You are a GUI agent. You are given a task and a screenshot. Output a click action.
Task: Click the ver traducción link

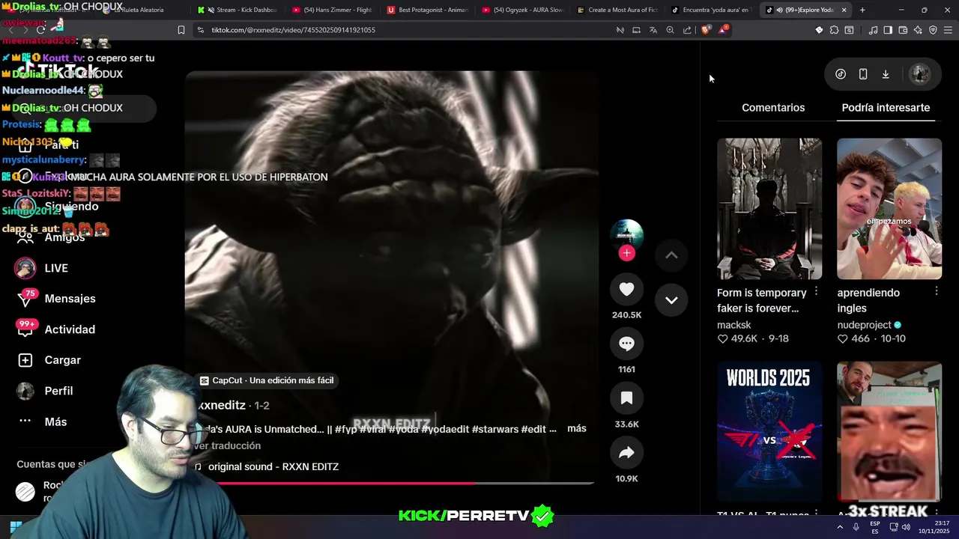[227, 446]
